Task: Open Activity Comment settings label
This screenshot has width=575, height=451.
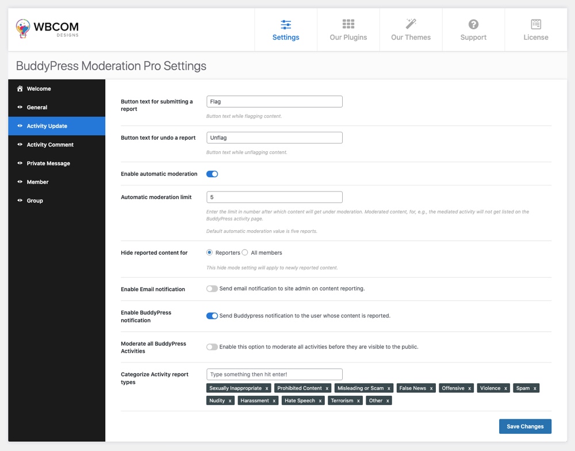Action: (x=50, y=144)
